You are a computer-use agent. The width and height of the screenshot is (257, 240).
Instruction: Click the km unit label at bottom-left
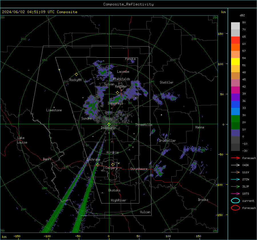point(4,237)
